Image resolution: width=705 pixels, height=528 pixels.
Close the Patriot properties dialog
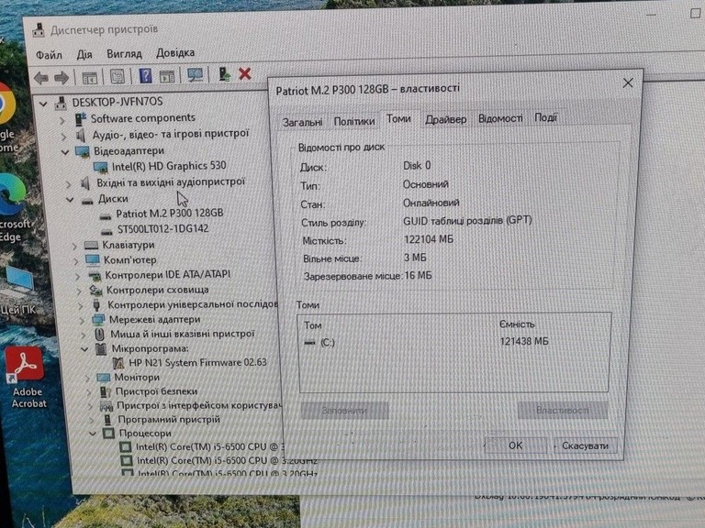pos(628,83)
